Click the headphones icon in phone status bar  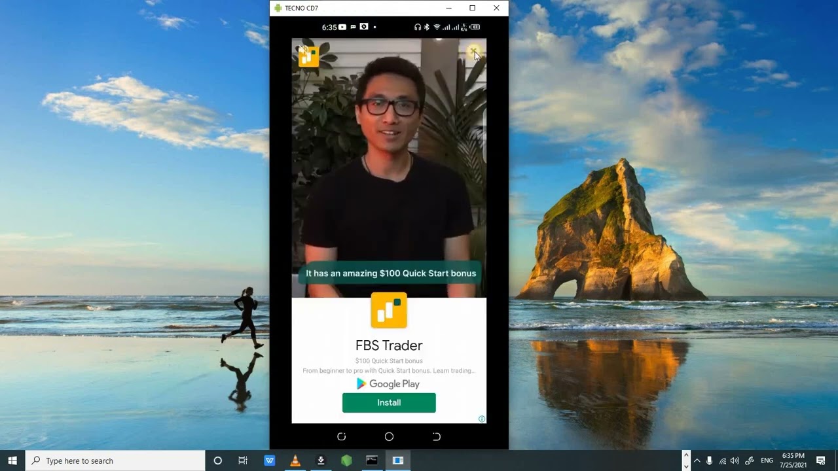click(x=418, y=27)
